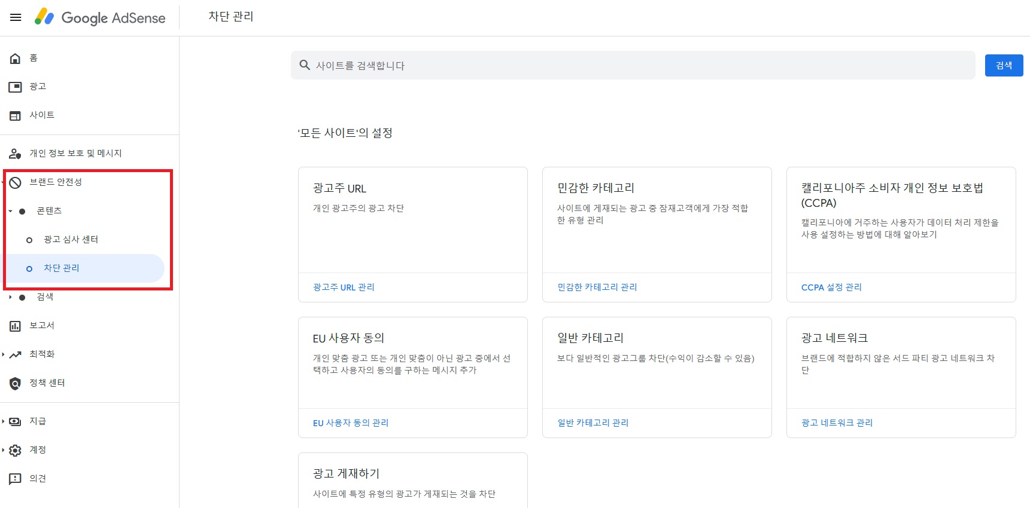The width and height of the screenshot is (1030, 508).
Task: Click the site search input field
Action: tap(633, 65)
